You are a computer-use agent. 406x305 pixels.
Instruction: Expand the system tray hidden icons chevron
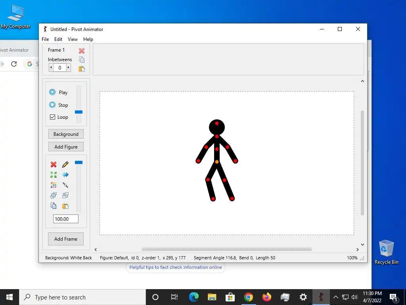coord(335,297)
